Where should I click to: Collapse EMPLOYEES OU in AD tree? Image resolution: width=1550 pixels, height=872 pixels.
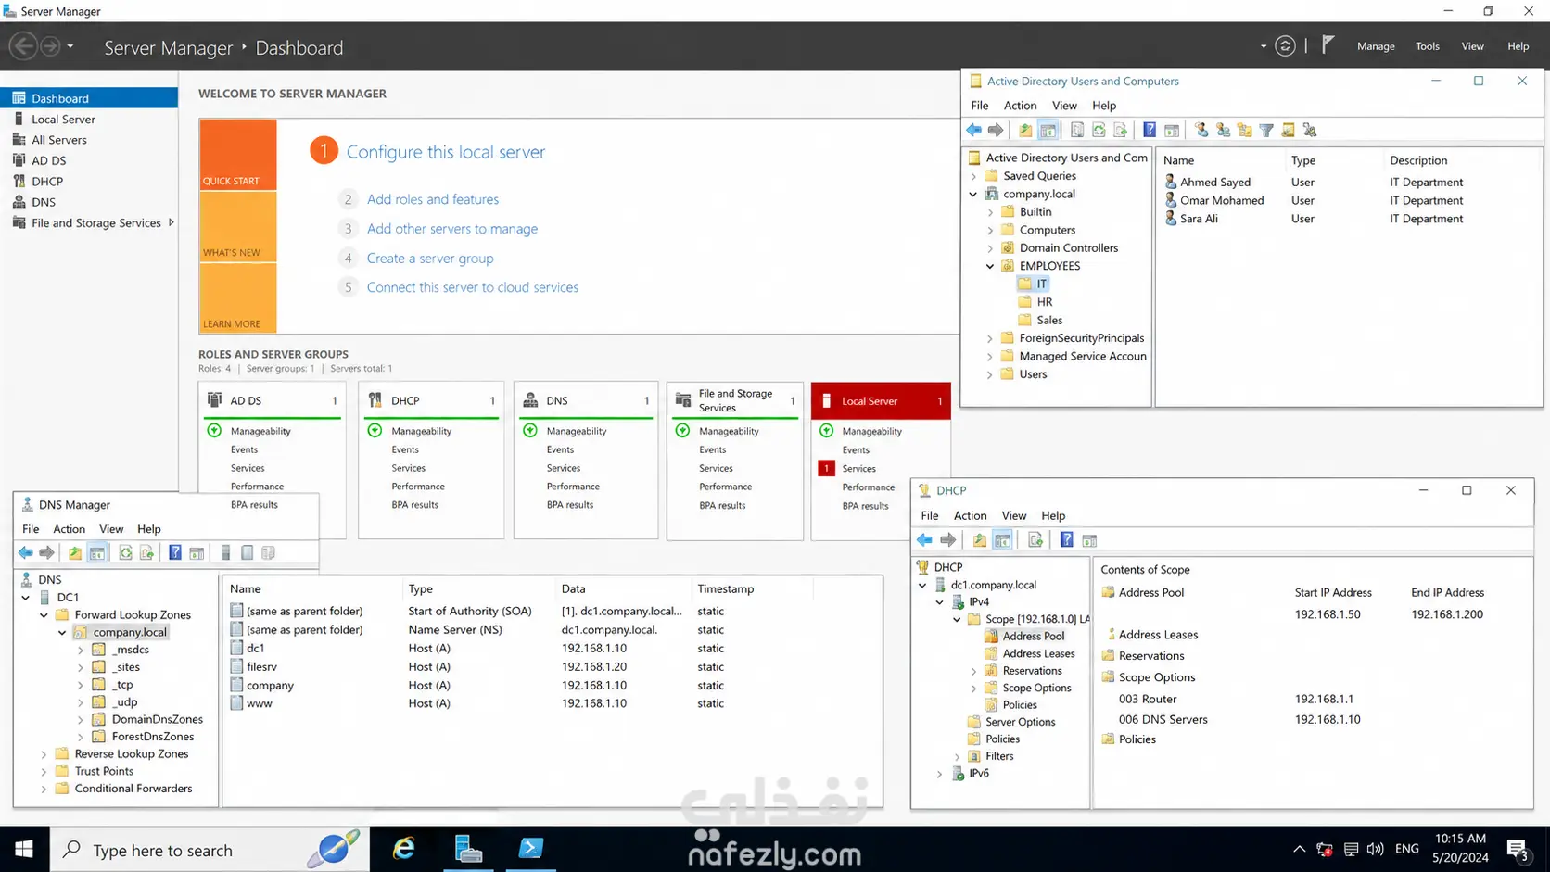[990, 267]
